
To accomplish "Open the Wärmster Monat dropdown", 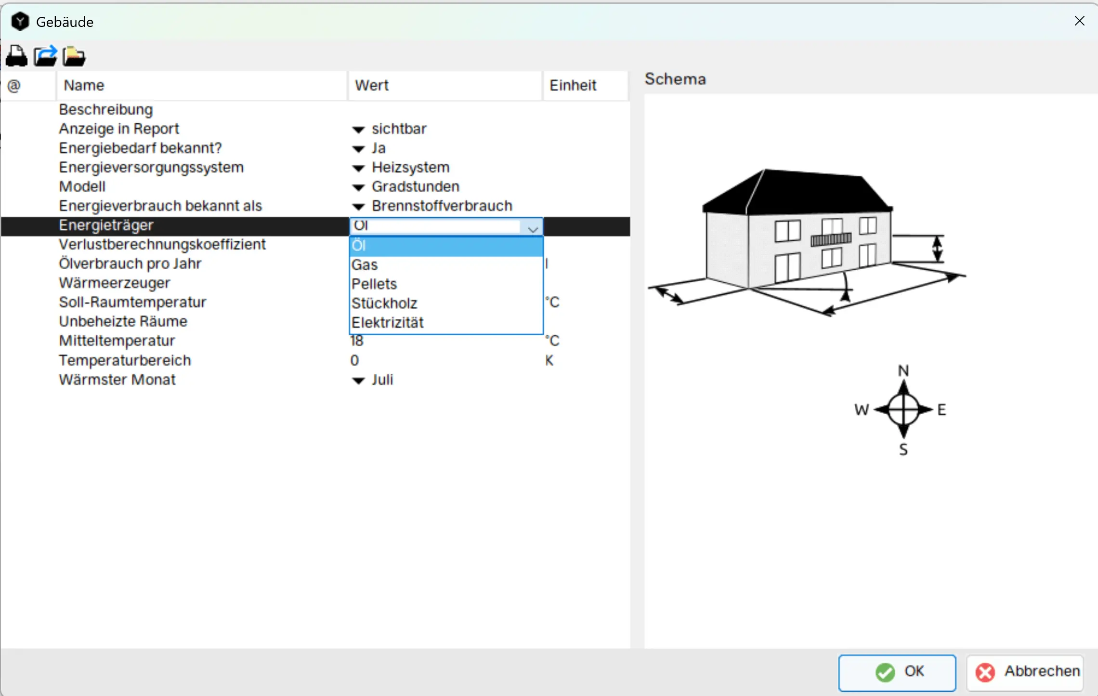I will coord(358,381).
